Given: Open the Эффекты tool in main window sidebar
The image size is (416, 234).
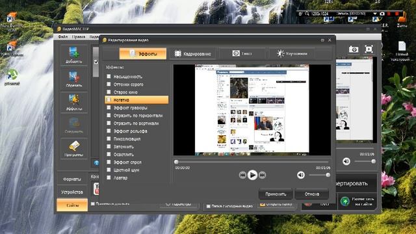Looking at the screenshot, I should [73, 103].
